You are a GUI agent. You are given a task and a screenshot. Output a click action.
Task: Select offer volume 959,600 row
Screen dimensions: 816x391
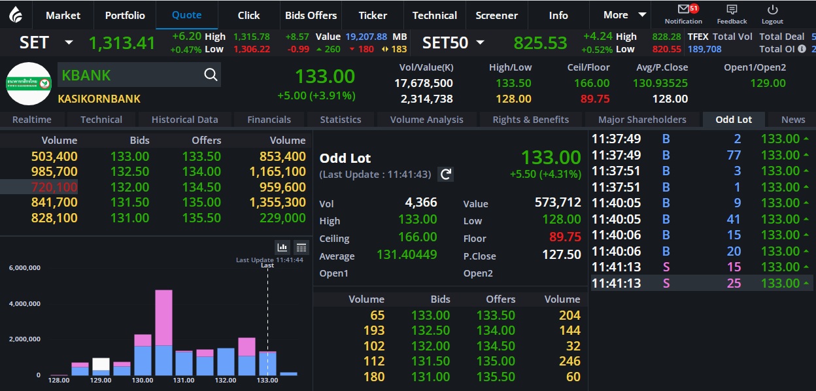[282, 187]
